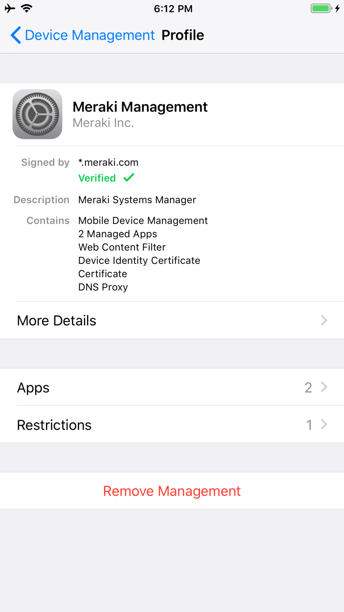The width and height of the screenshot is (344, 612).
Task: Tap the *.meraki.com signer text
Action: point(108,162)
